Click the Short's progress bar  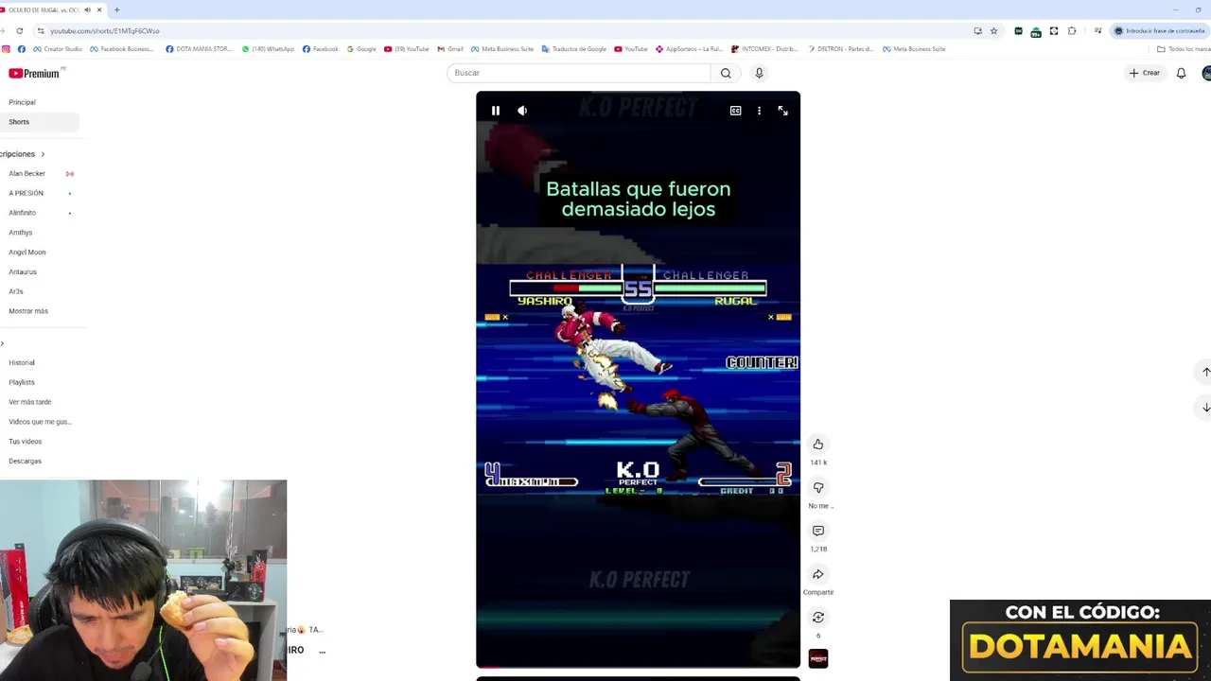tap(638, 667)
